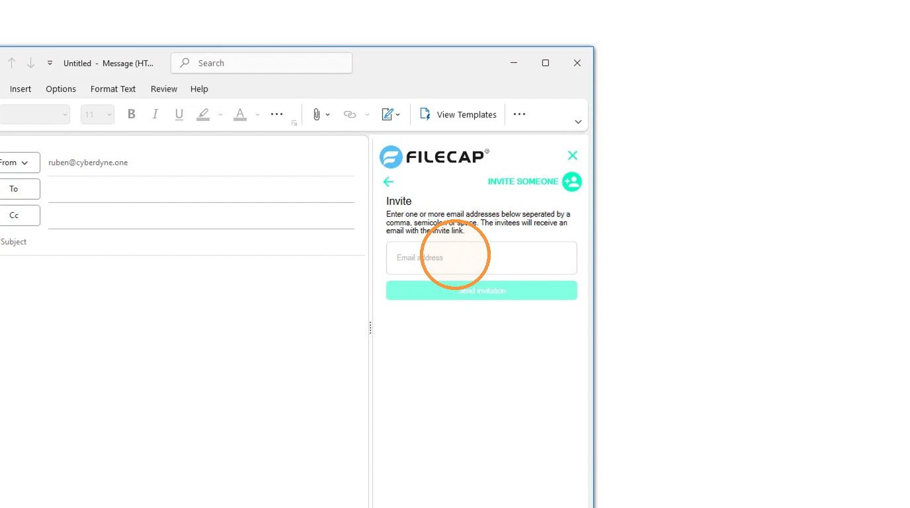Open font color dropdown arrow
This screenshot has width=910, height=508.
point(257,115)
